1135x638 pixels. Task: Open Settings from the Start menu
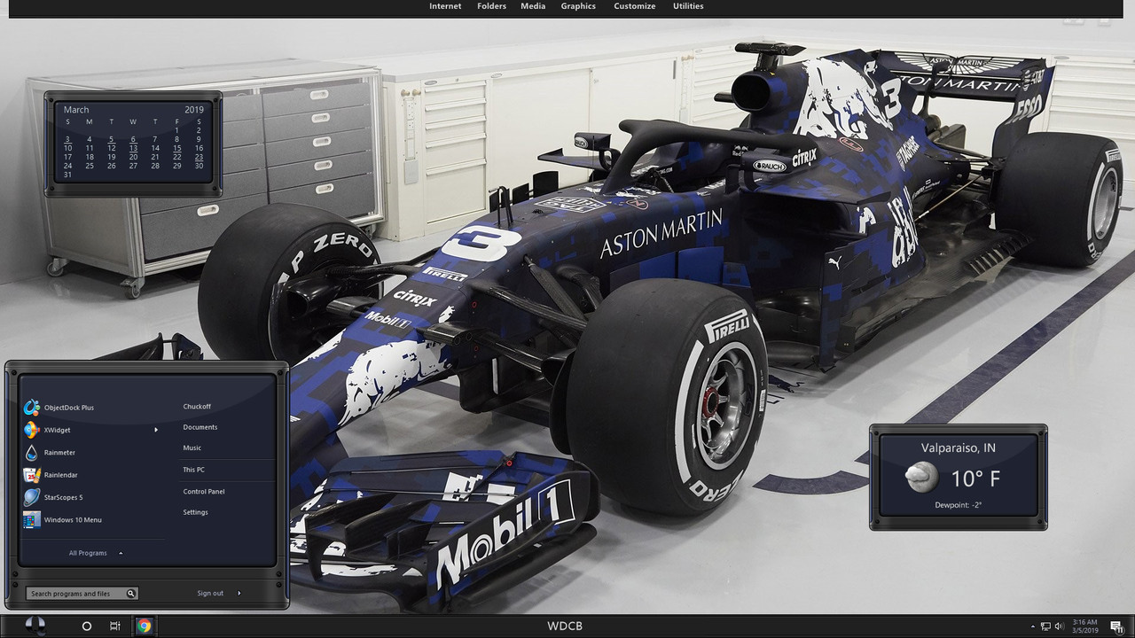pyautogui.click(x=196, y=512)
